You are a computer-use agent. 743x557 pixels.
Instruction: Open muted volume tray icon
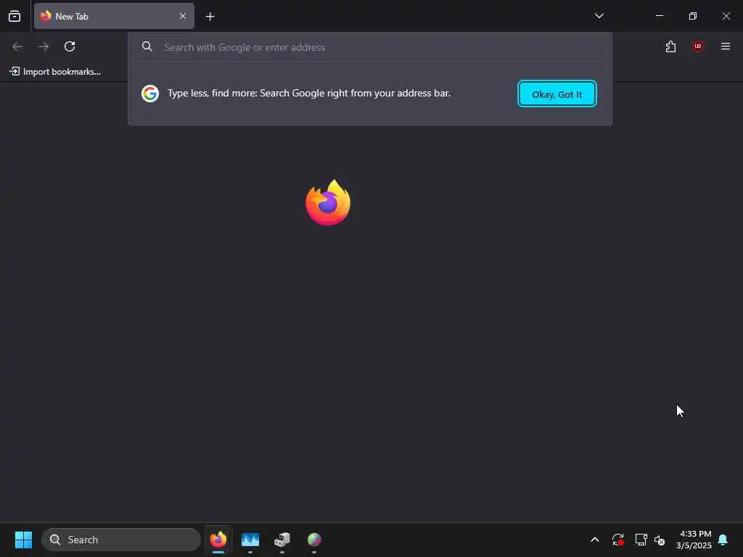(660, 540)
